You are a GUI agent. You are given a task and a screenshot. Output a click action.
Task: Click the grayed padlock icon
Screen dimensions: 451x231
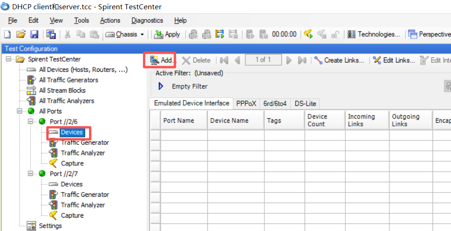click(335, 35)
